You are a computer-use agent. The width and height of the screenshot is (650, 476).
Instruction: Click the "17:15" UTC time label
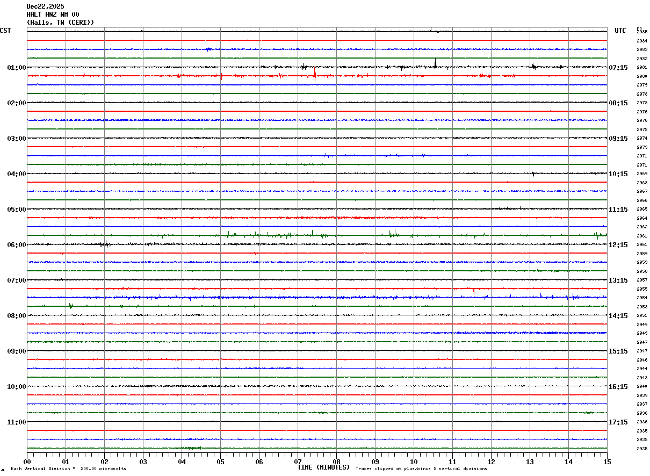[618, 422]
